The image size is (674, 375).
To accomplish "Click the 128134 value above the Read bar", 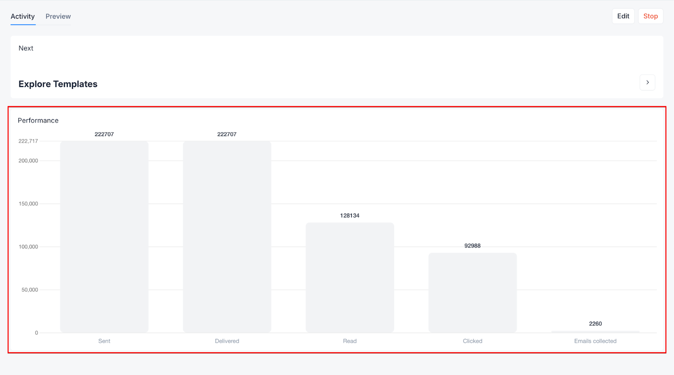I will (x=350, y=215).
